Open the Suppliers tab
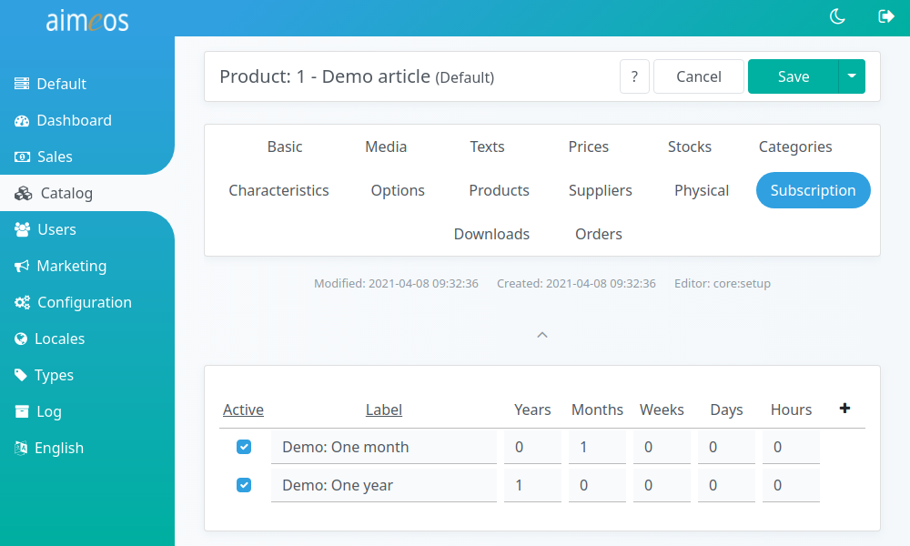The image size is (910, 546). pos(600,190)
